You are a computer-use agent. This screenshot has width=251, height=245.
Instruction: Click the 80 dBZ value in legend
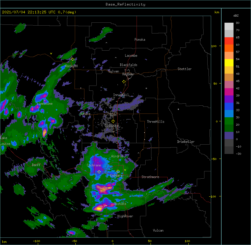(238, 23)
